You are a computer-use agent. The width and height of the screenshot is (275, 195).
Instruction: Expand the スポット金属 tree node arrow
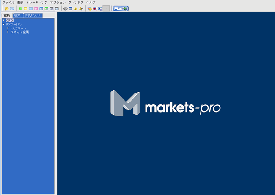tap(8, 32)
